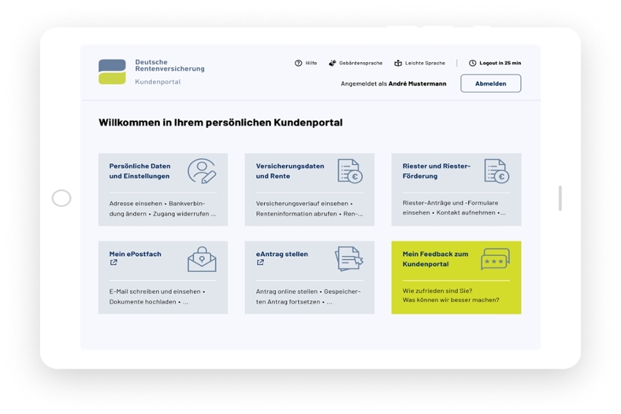Click the clock icon next to Logout timer
The height and width of the screenshot is (414, 621).
pos(471,63)
